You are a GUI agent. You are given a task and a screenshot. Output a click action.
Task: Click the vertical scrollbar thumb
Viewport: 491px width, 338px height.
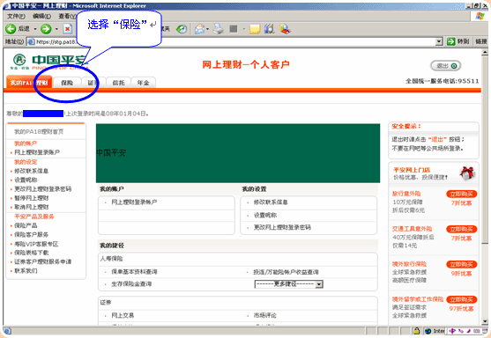pyautogui.click(x=485, y=150)
